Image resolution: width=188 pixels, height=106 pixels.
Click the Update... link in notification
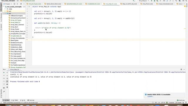pyautogui.click(x=150, y=96)
